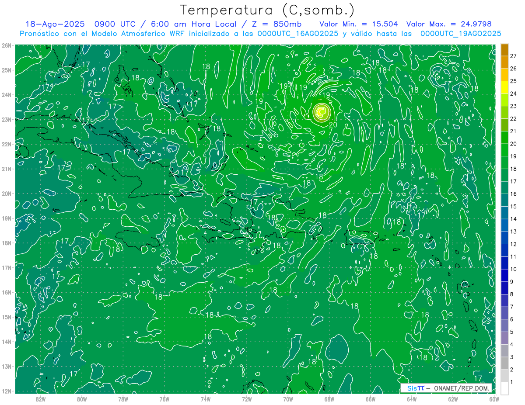525x405 pixels.
Task: Click the legend swatch between 13 and 14
Action: point(504,225)
